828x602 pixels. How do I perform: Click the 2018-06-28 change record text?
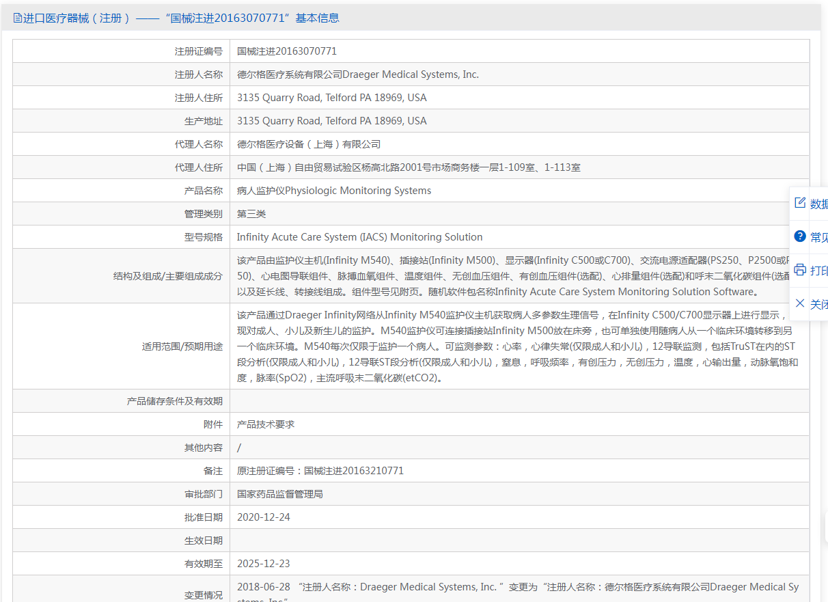tap(518, 592)
